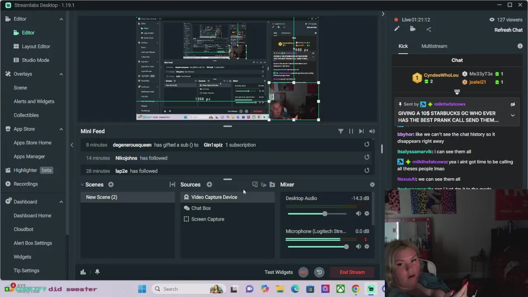Click Test Widgets

[x=278, y=272]
